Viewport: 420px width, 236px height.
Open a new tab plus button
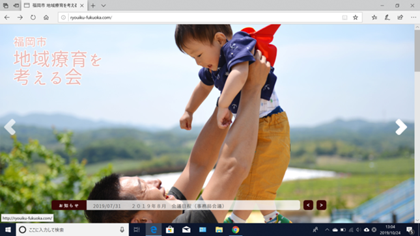(93, 6)
